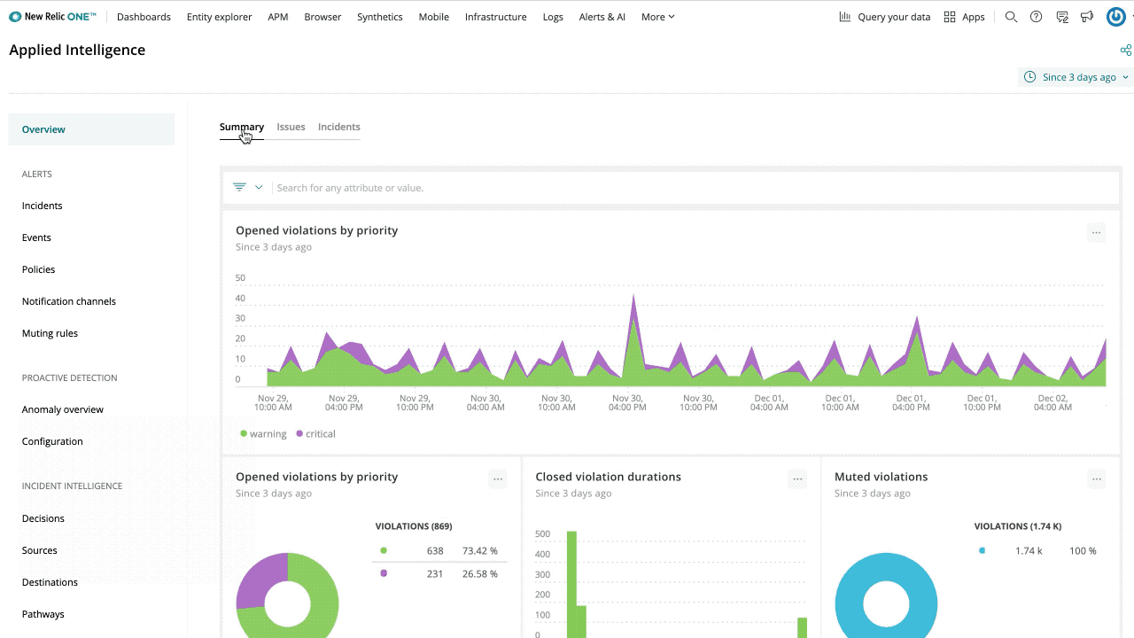This screenshot has height=638, width=1134.
Task: Switch to the Incidents tab
Action: [x=338, y=127]
